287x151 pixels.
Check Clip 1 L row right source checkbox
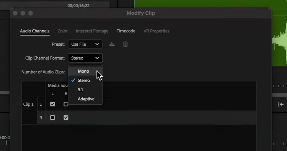66,104
